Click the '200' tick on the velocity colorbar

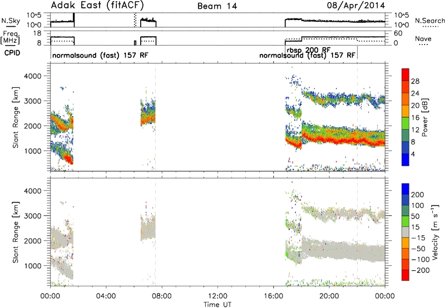pyautogui.click(x=418, y=195)
